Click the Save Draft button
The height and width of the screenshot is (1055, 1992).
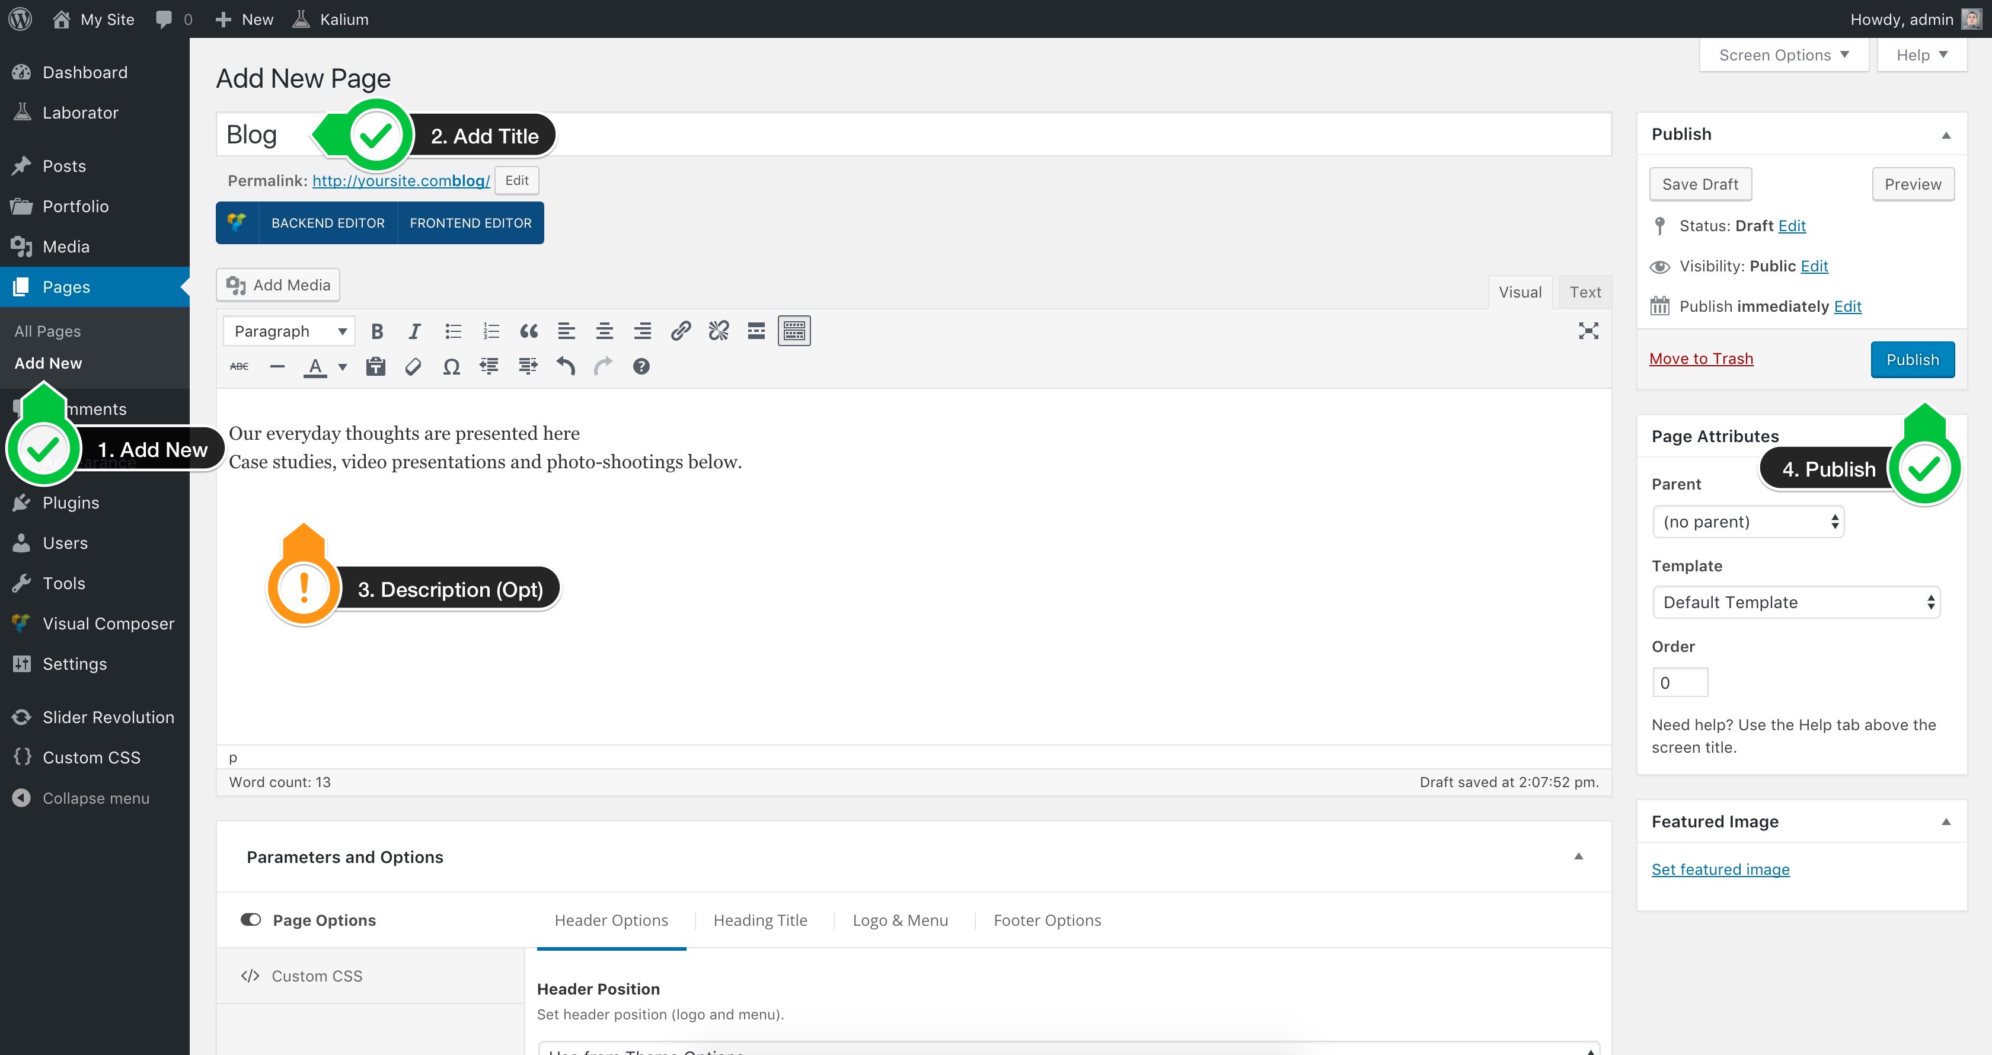(x=1700, y=184)
